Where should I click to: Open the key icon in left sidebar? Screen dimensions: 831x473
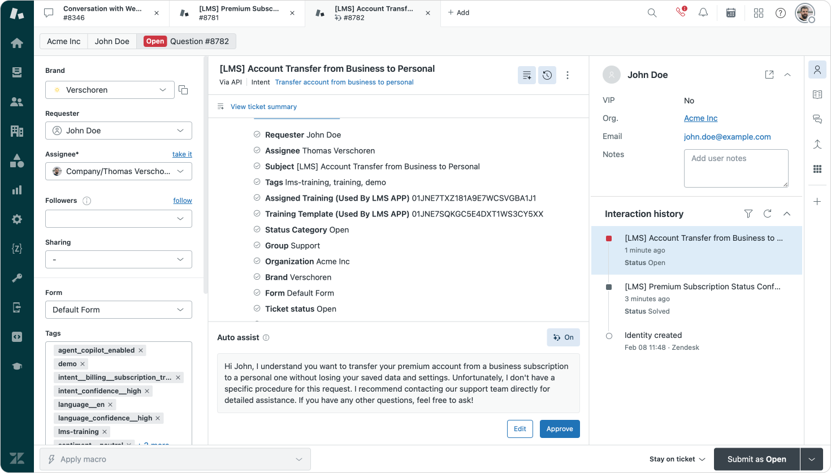17,278
